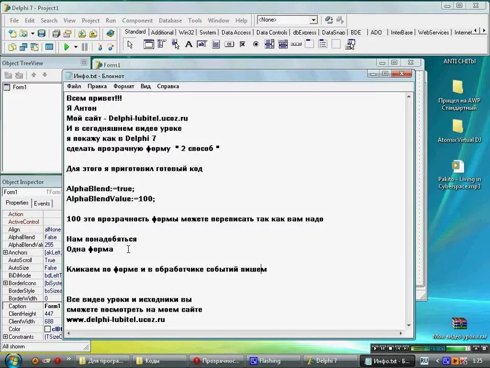
Task: Open the Form1 object selector in Object Inspector
Action: [x=32, y=192]
